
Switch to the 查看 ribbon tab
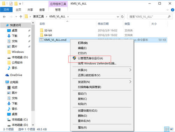coord(42,10)
